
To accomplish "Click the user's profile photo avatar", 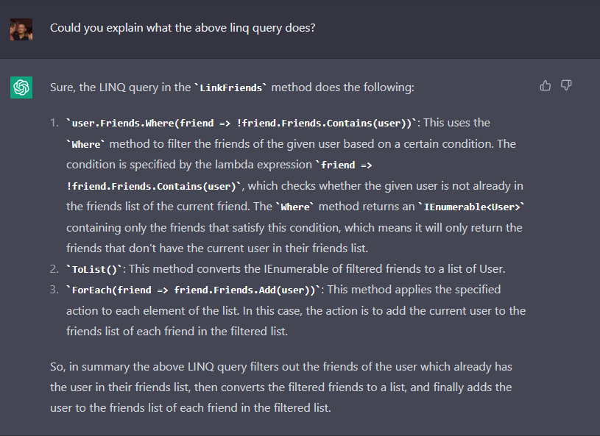I will click(21, 29).
